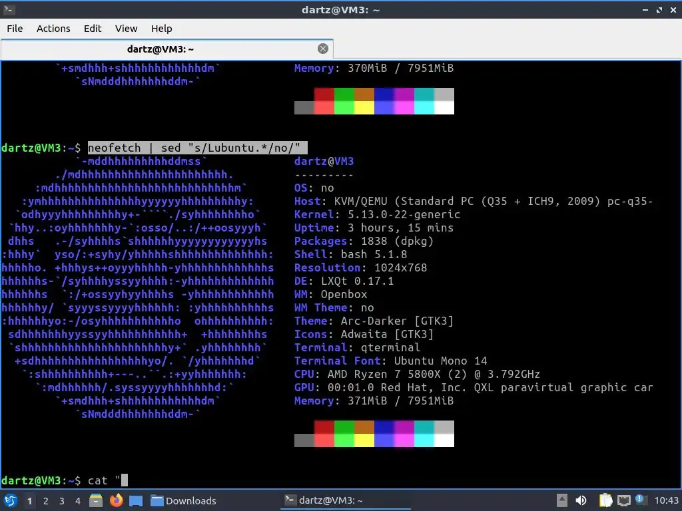Click the blue dartz@VM3 neofetch header

pyautogui.click(x=324, y=162)
